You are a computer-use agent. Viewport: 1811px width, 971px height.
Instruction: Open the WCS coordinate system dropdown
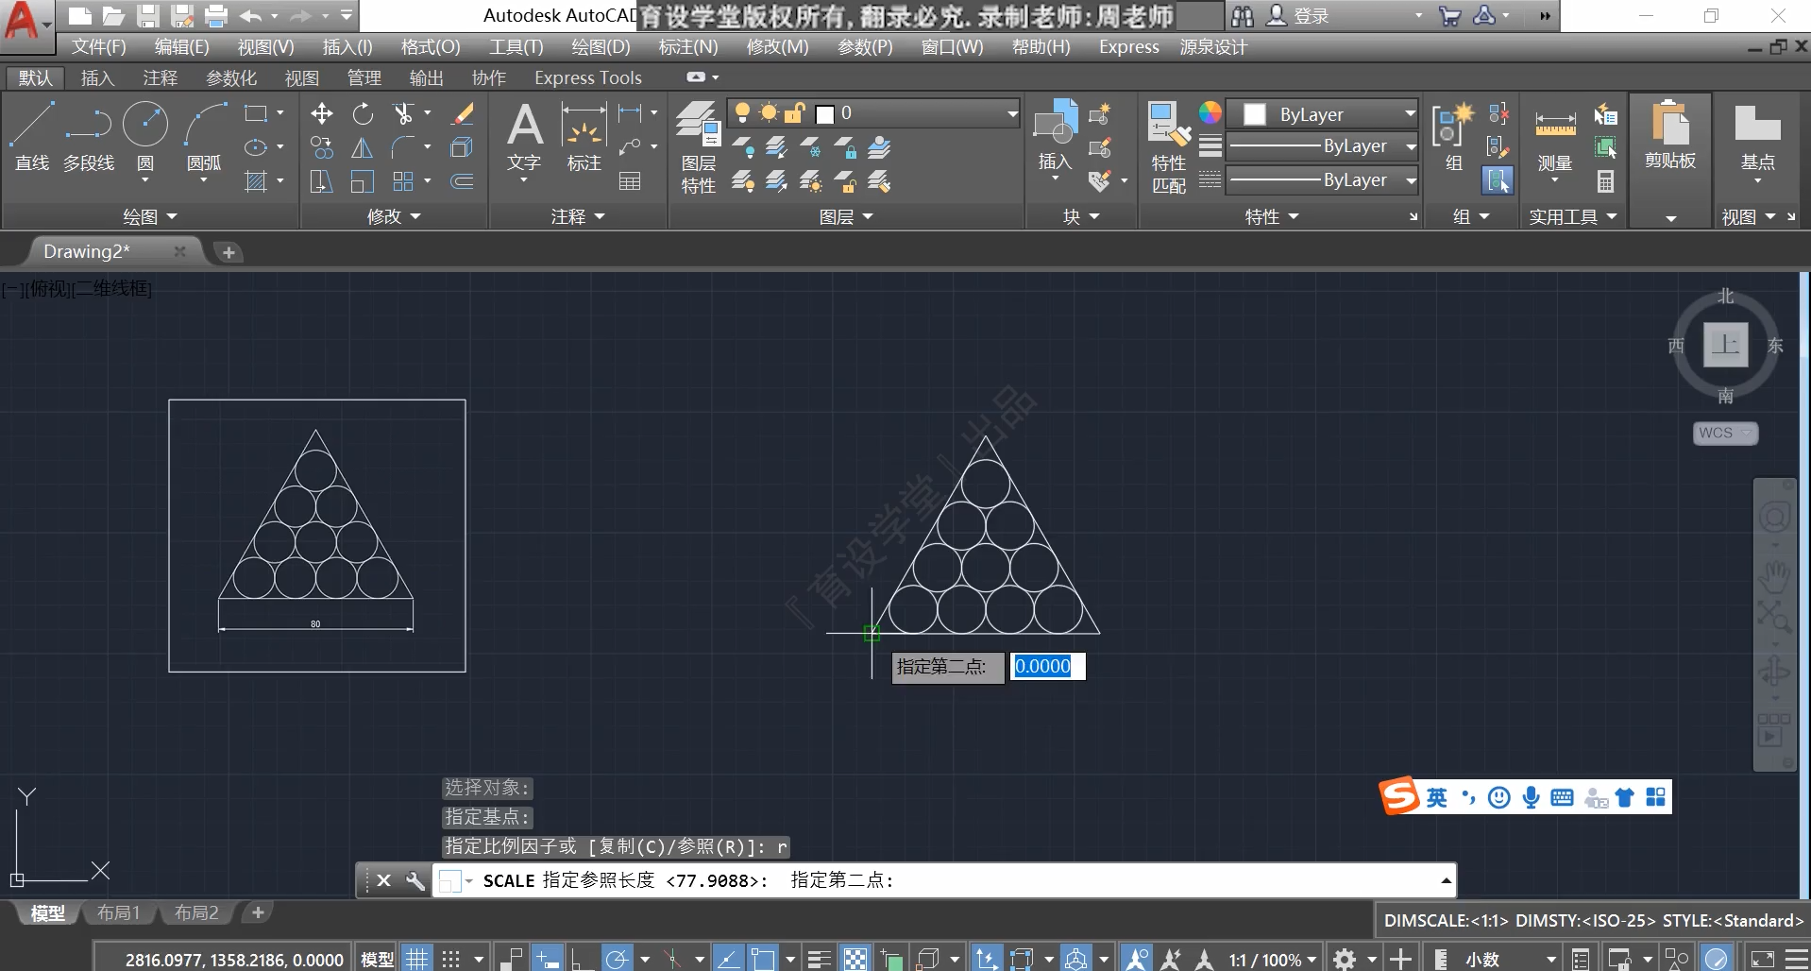click(x=1725, y=433)
